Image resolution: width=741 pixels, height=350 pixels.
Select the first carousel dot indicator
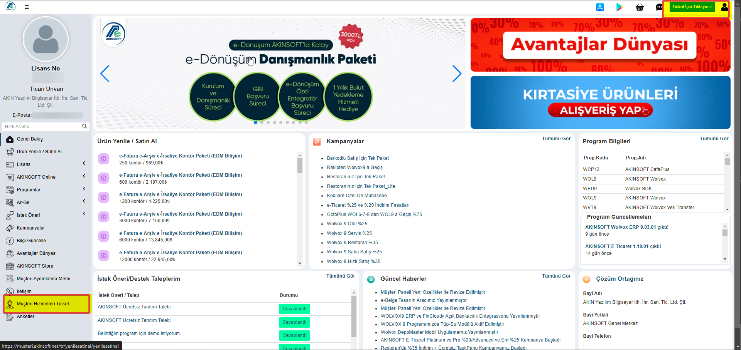pyautogui.click(x=255, y=122)
